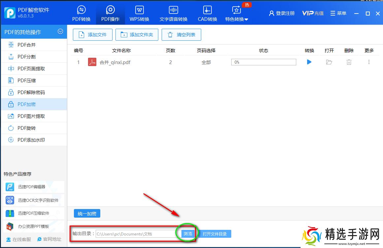Click the 0% progress bar

pos(263,62)
